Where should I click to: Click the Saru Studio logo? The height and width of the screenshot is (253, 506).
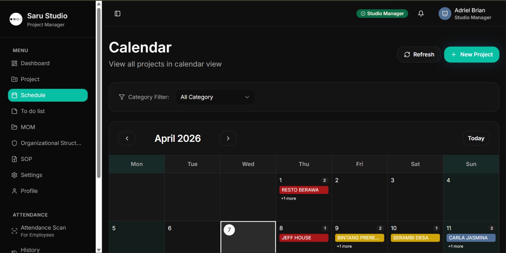point(16,19)
